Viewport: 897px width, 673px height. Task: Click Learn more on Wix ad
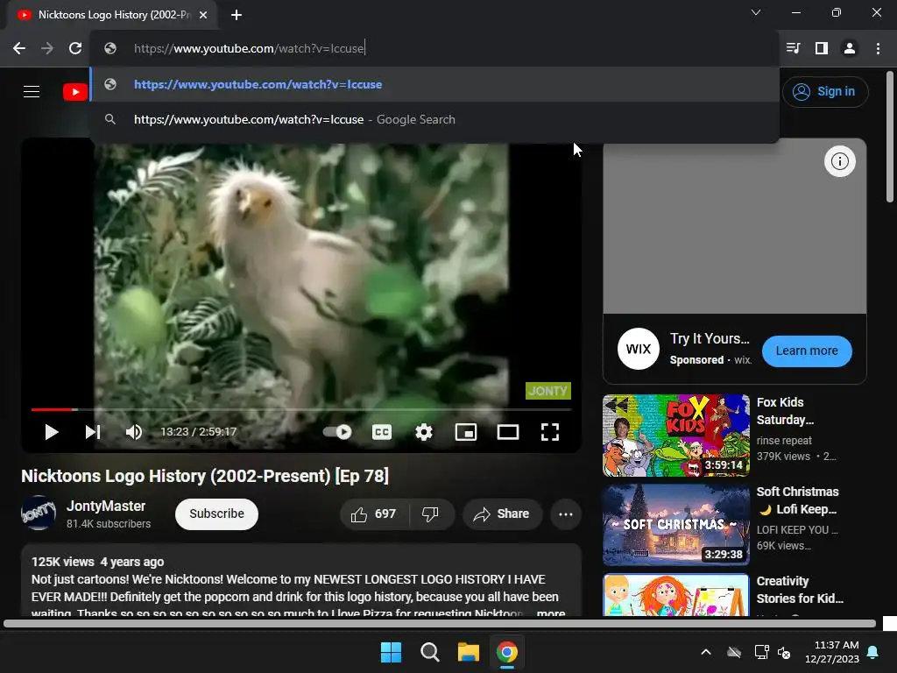click(x=807, y=351)
